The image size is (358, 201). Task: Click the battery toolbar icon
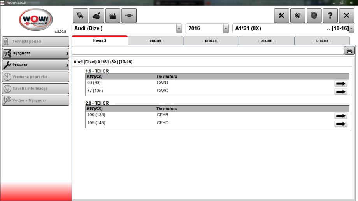[113, 16]
